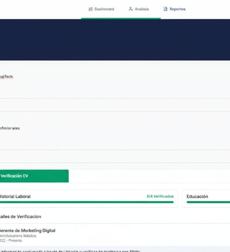Click the Historial Laboral progress bar
Screen dimensions: 230x252
86,202
